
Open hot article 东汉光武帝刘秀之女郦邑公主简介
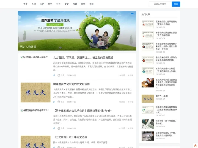click(166, 84)
